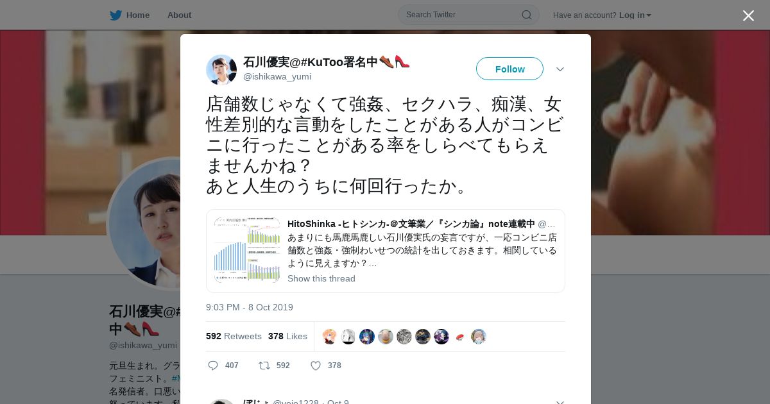Open the About menu item
770x404 pixels.
click(179, 15)
